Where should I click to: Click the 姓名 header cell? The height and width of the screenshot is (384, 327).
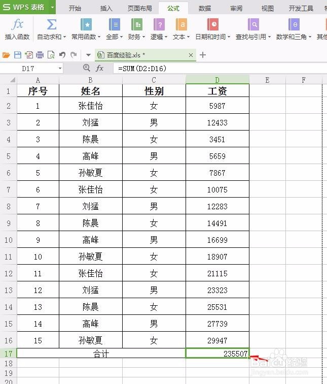click(x=90, y=91)
